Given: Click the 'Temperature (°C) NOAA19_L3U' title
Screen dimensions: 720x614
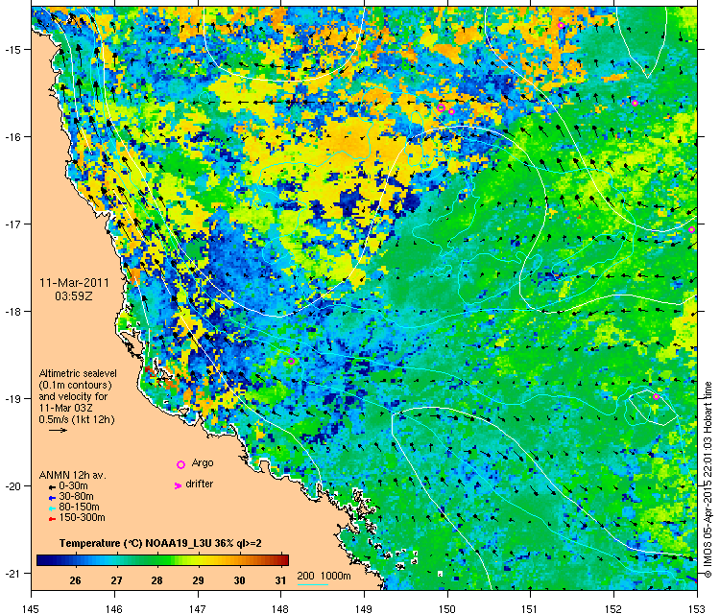Looking at the screenshot, I should point(135,543).
